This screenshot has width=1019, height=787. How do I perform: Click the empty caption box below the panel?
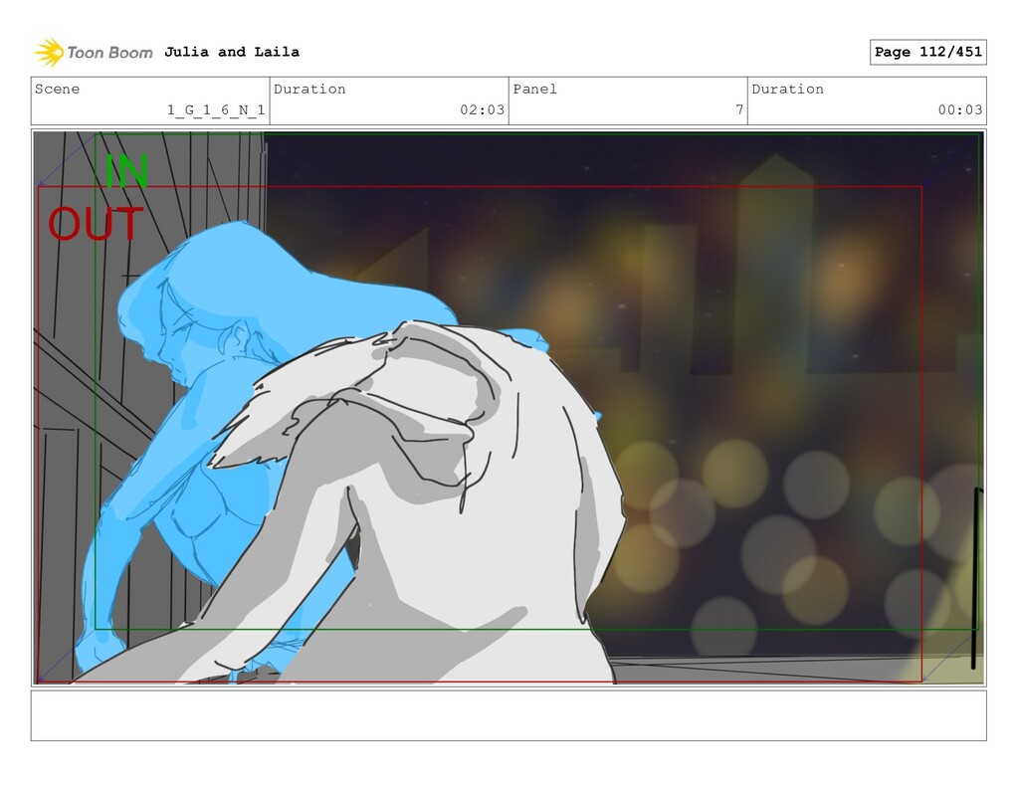(509, 715)
